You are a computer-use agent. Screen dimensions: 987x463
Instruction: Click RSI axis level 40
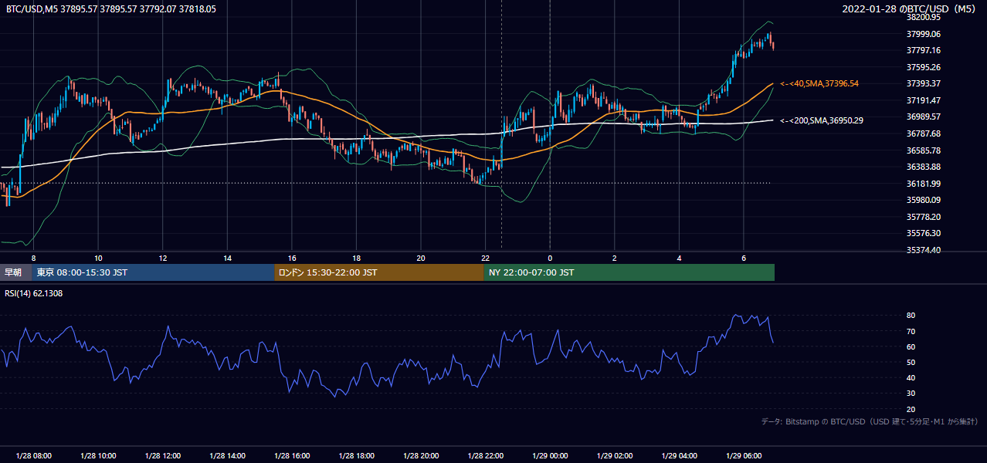[x=911, y=378]
